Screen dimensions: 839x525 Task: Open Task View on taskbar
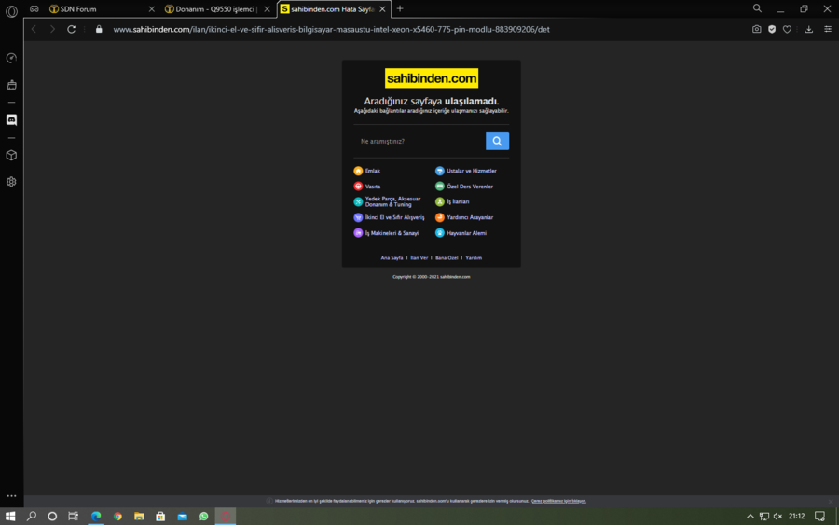point(74,517)
